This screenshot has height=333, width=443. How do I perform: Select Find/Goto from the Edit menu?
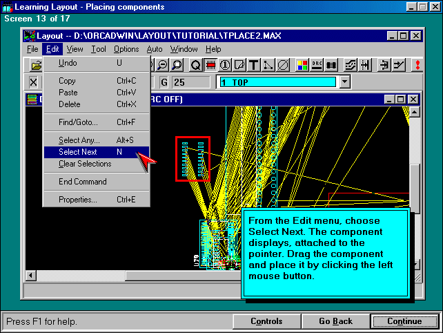point(79,122)
